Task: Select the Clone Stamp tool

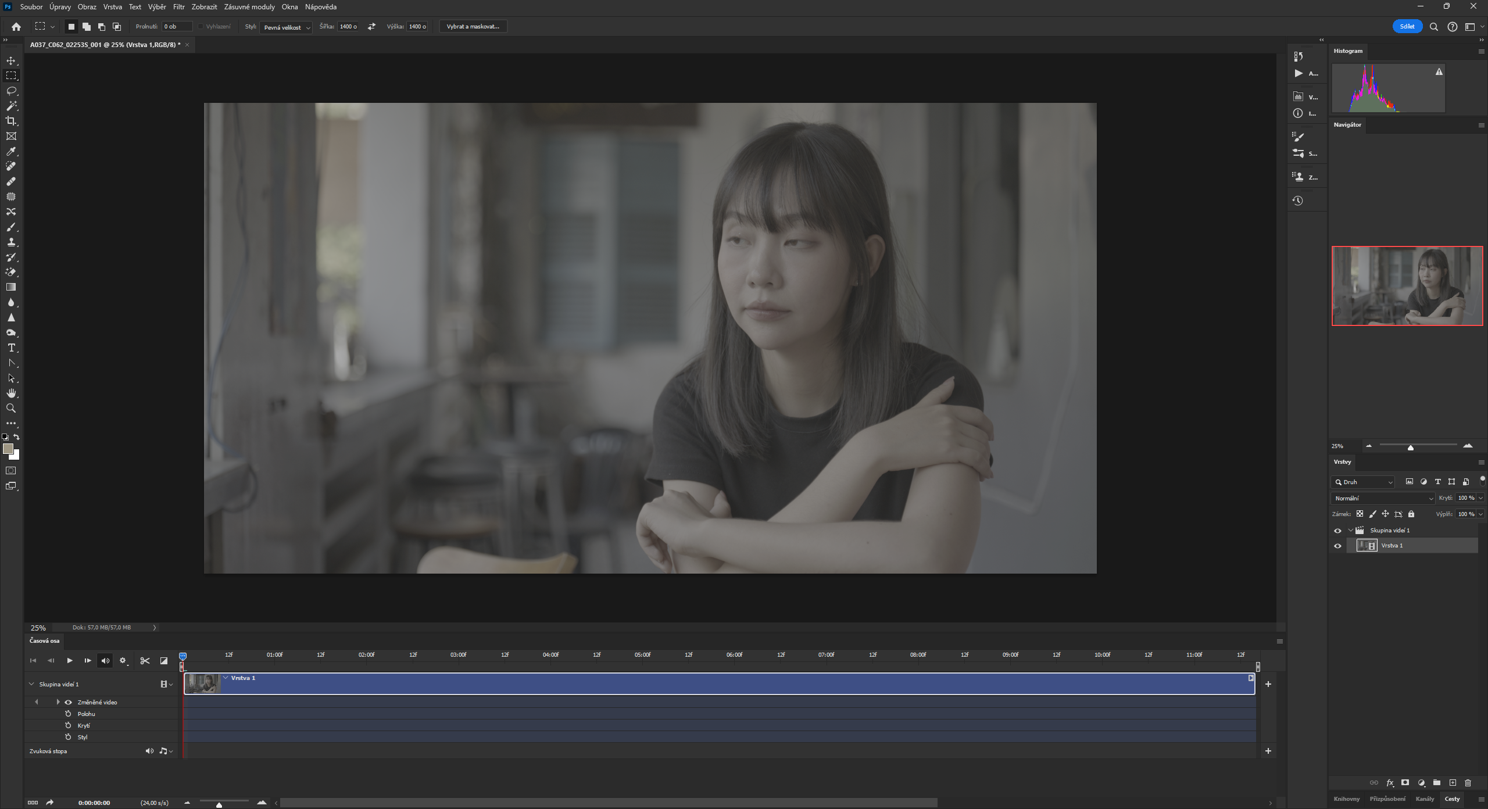Action: (11, 242)
